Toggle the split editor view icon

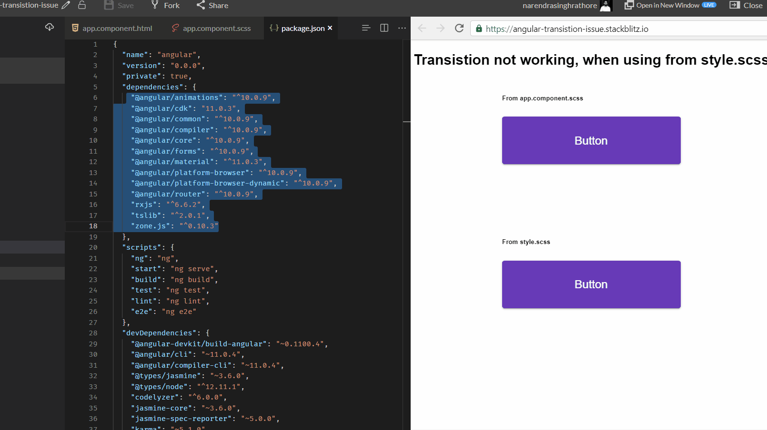coord(384,28)
